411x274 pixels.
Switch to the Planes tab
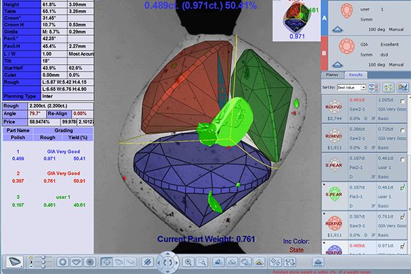(x=332, y=75)
